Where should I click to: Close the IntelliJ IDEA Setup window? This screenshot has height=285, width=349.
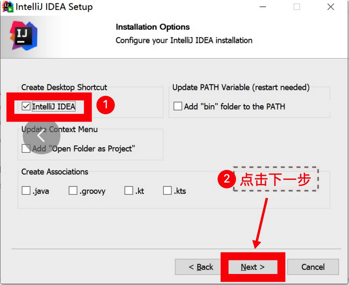331,7
